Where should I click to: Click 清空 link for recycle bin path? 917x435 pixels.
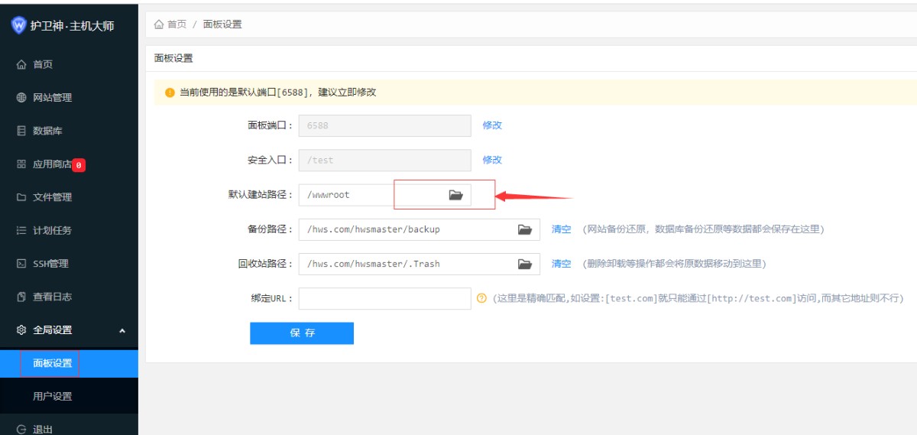[562, 264]
